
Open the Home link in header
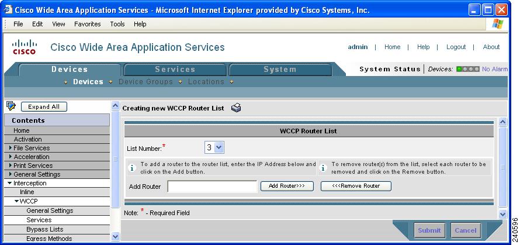point(392,47)
